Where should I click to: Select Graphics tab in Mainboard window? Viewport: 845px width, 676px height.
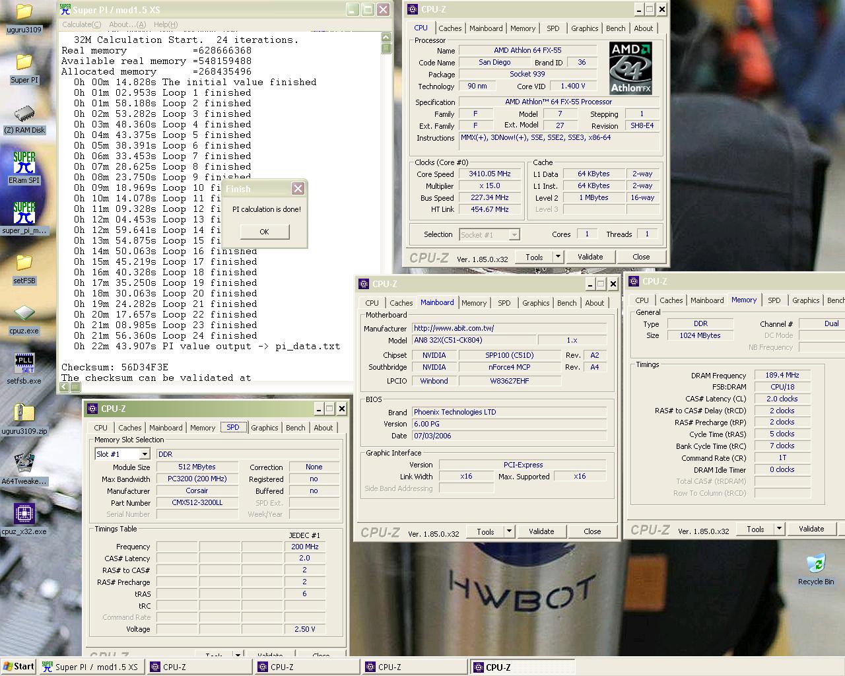[x=535, y=303]
